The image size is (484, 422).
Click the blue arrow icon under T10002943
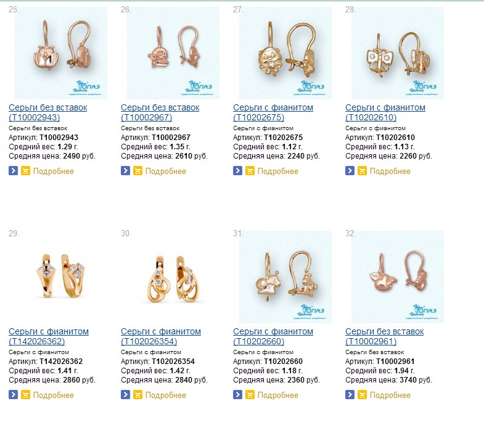(13, 170)
